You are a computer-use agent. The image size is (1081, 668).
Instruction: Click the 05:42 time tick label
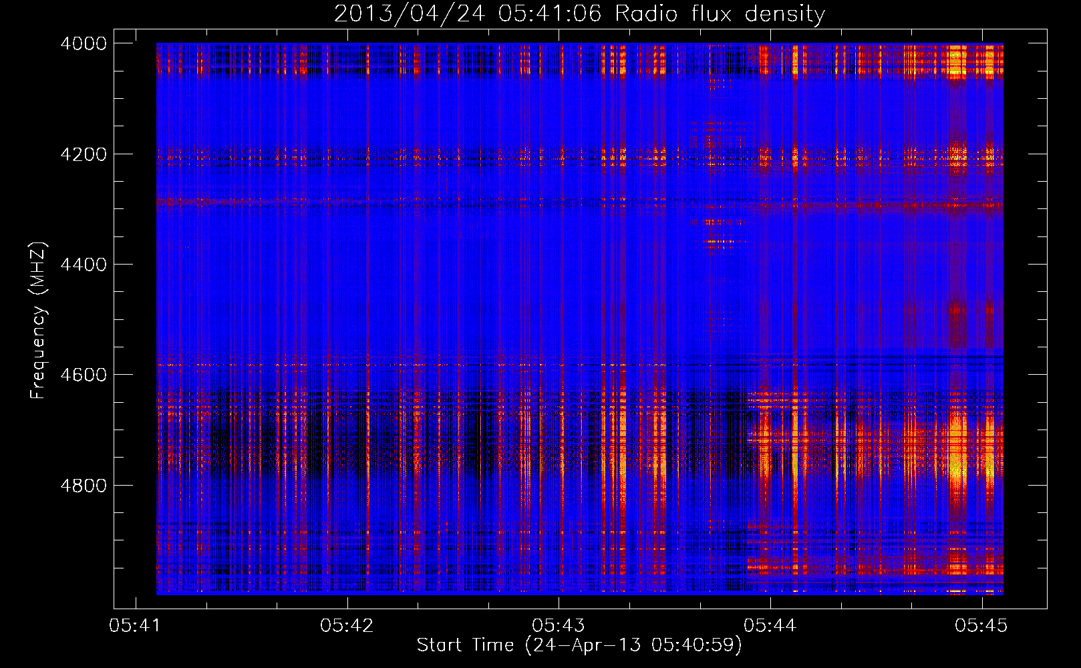[x=347, y=625]
